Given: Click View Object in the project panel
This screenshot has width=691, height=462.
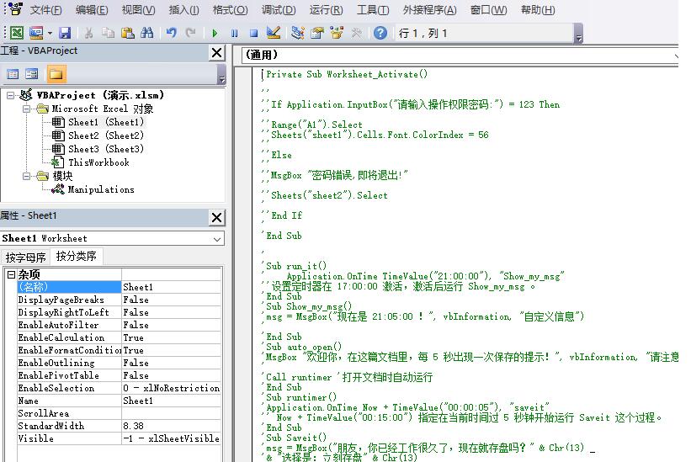Looking at the screenshot, I should click(x=32, y=74).
